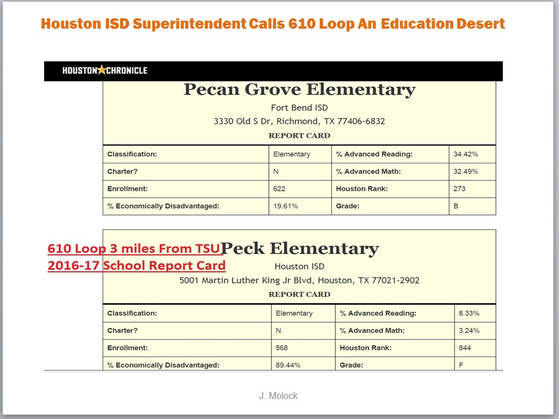
Task: Select the Peck Elementary heading
Action: [x=299, y=248]
